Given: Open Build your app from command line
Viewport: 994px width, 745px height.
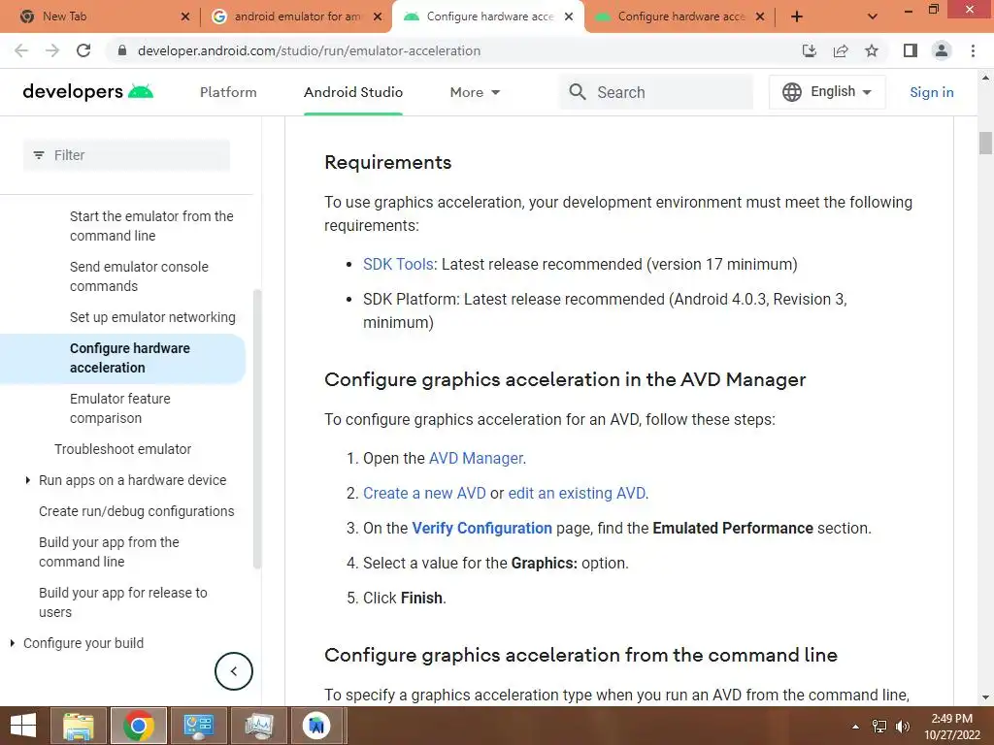Looking at the screenshot, I should (109, 552).
